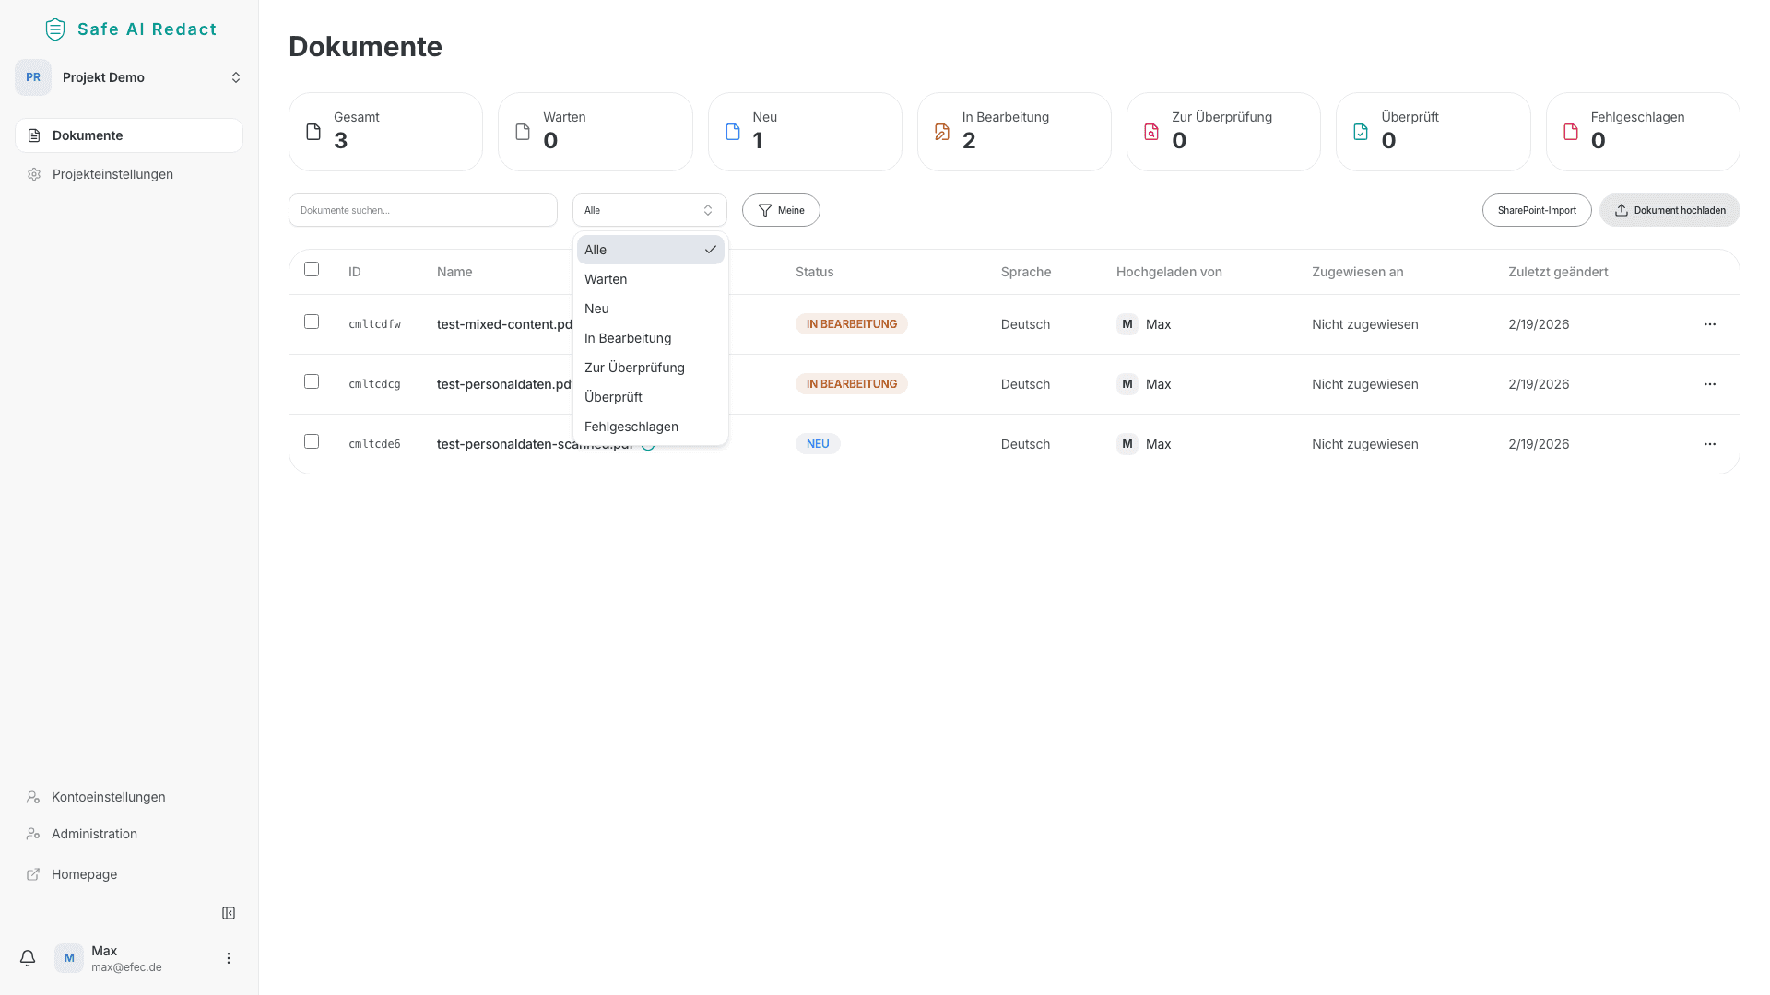The height and width of the screenshot is (995, 1770).
Task: Collapse the sidebar panel
Action: [x=228, y=912]
